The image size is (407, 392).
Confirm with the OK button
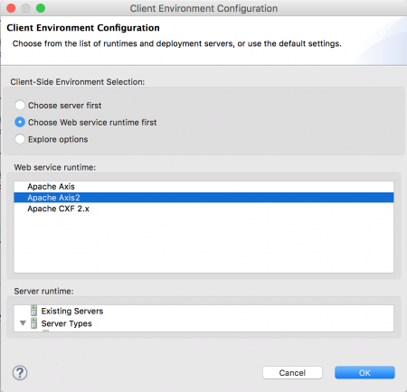click(x=364, y=373)
